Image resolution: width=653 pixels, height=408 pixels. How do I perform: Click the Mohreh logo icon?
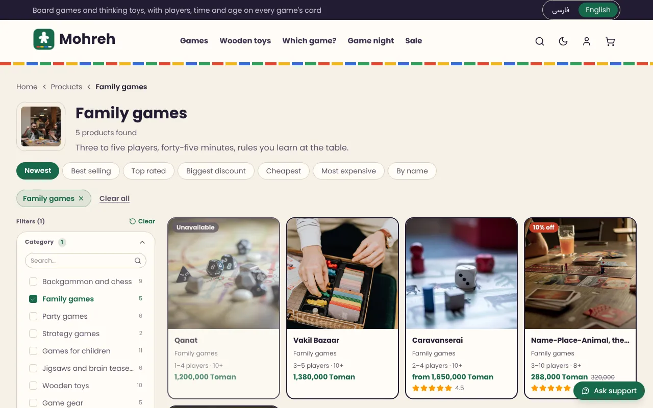click(x=44, y=39)
